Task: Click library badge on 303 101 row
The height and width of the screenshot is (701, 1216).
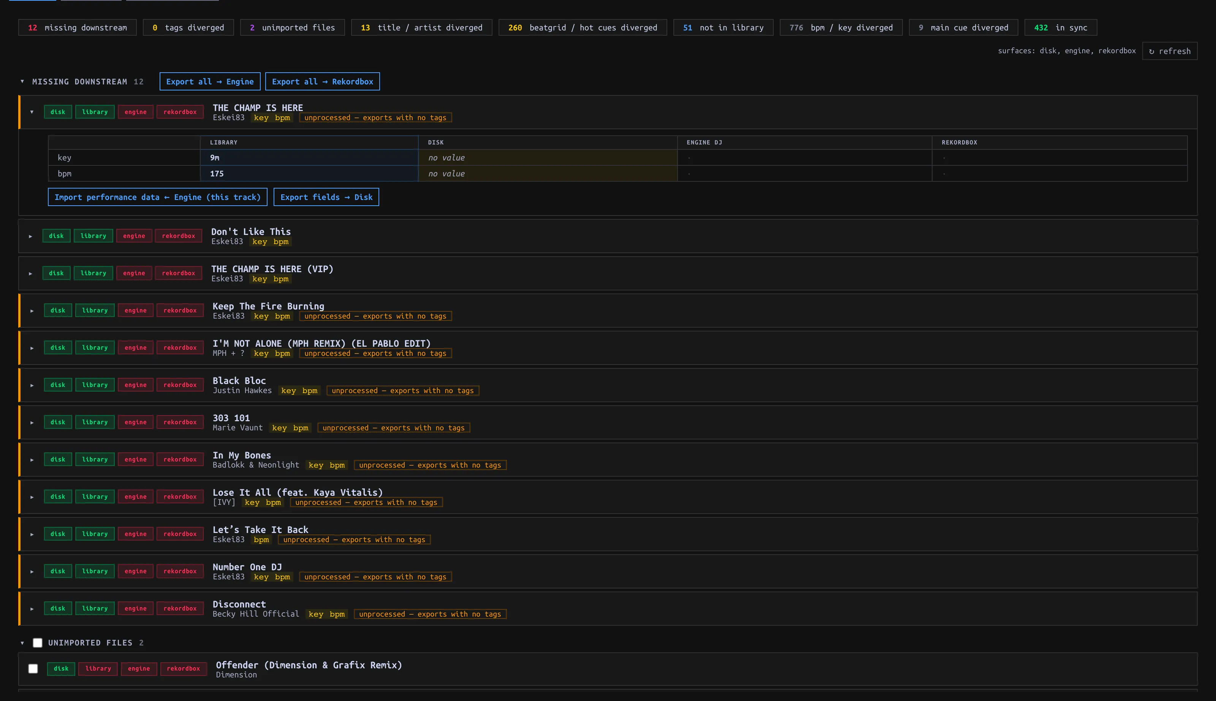Action: pos(95,422)
